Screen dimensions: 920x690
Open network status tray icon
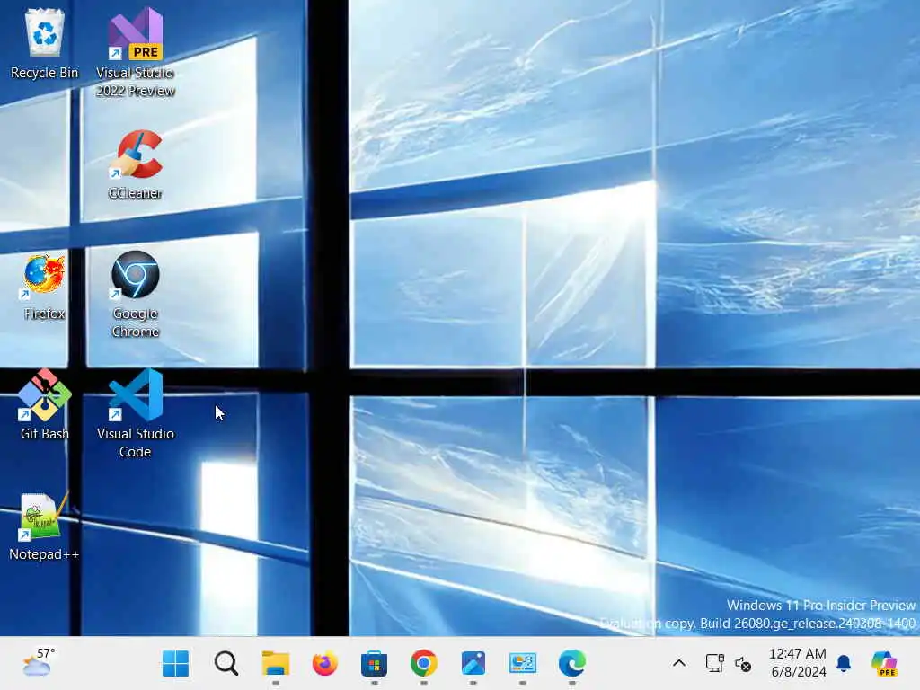click(714, 664)
